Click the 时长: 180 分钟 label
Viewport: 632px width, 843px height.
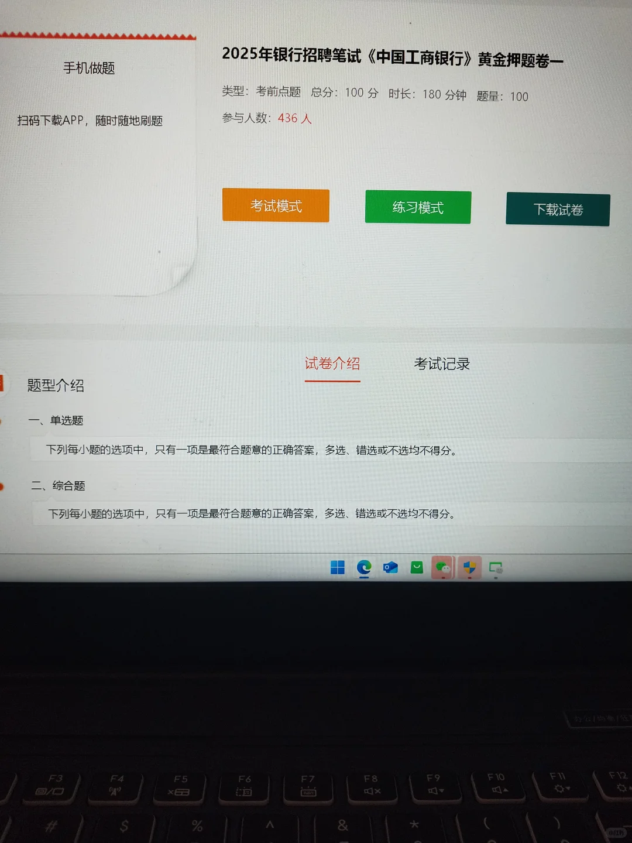[x=427, y=94]
